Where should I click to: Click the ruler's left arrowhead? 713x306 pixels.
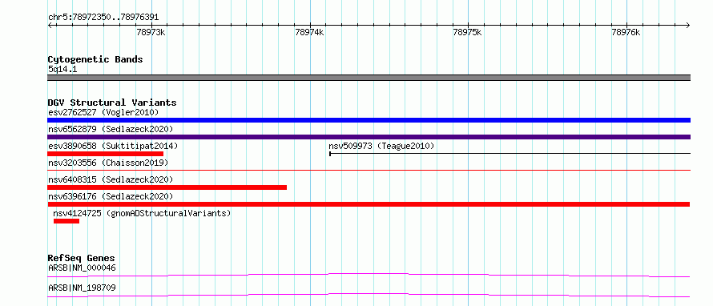(x=50, y=25)
